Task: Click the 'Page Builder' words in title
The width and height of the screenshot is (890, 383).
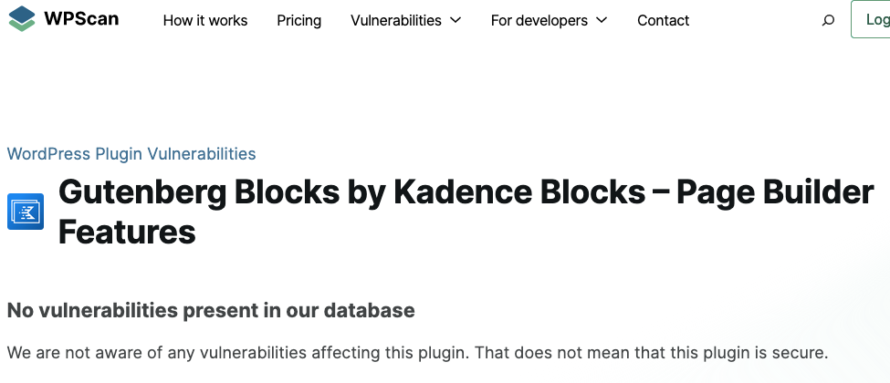Action: point(775,192)
